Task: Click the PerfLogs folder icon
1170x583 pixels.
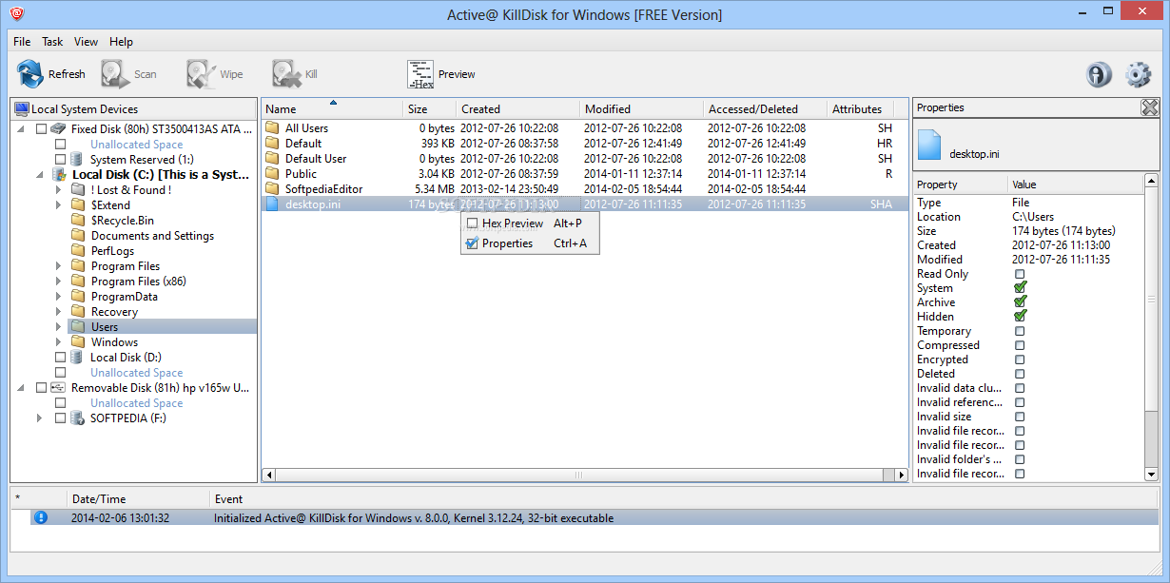Action: tap(78, 250)
